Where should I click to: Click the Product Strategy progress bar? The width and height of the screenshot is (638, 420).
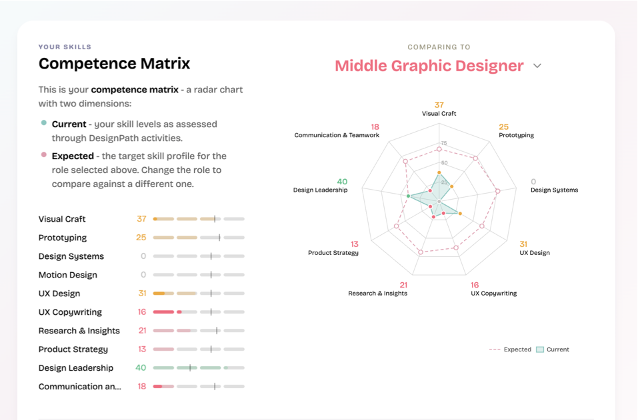coord(199,349)
